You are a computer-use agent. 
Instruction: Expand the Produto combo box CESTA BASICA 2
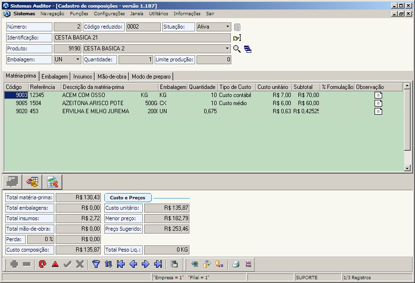tap(227, 49)
